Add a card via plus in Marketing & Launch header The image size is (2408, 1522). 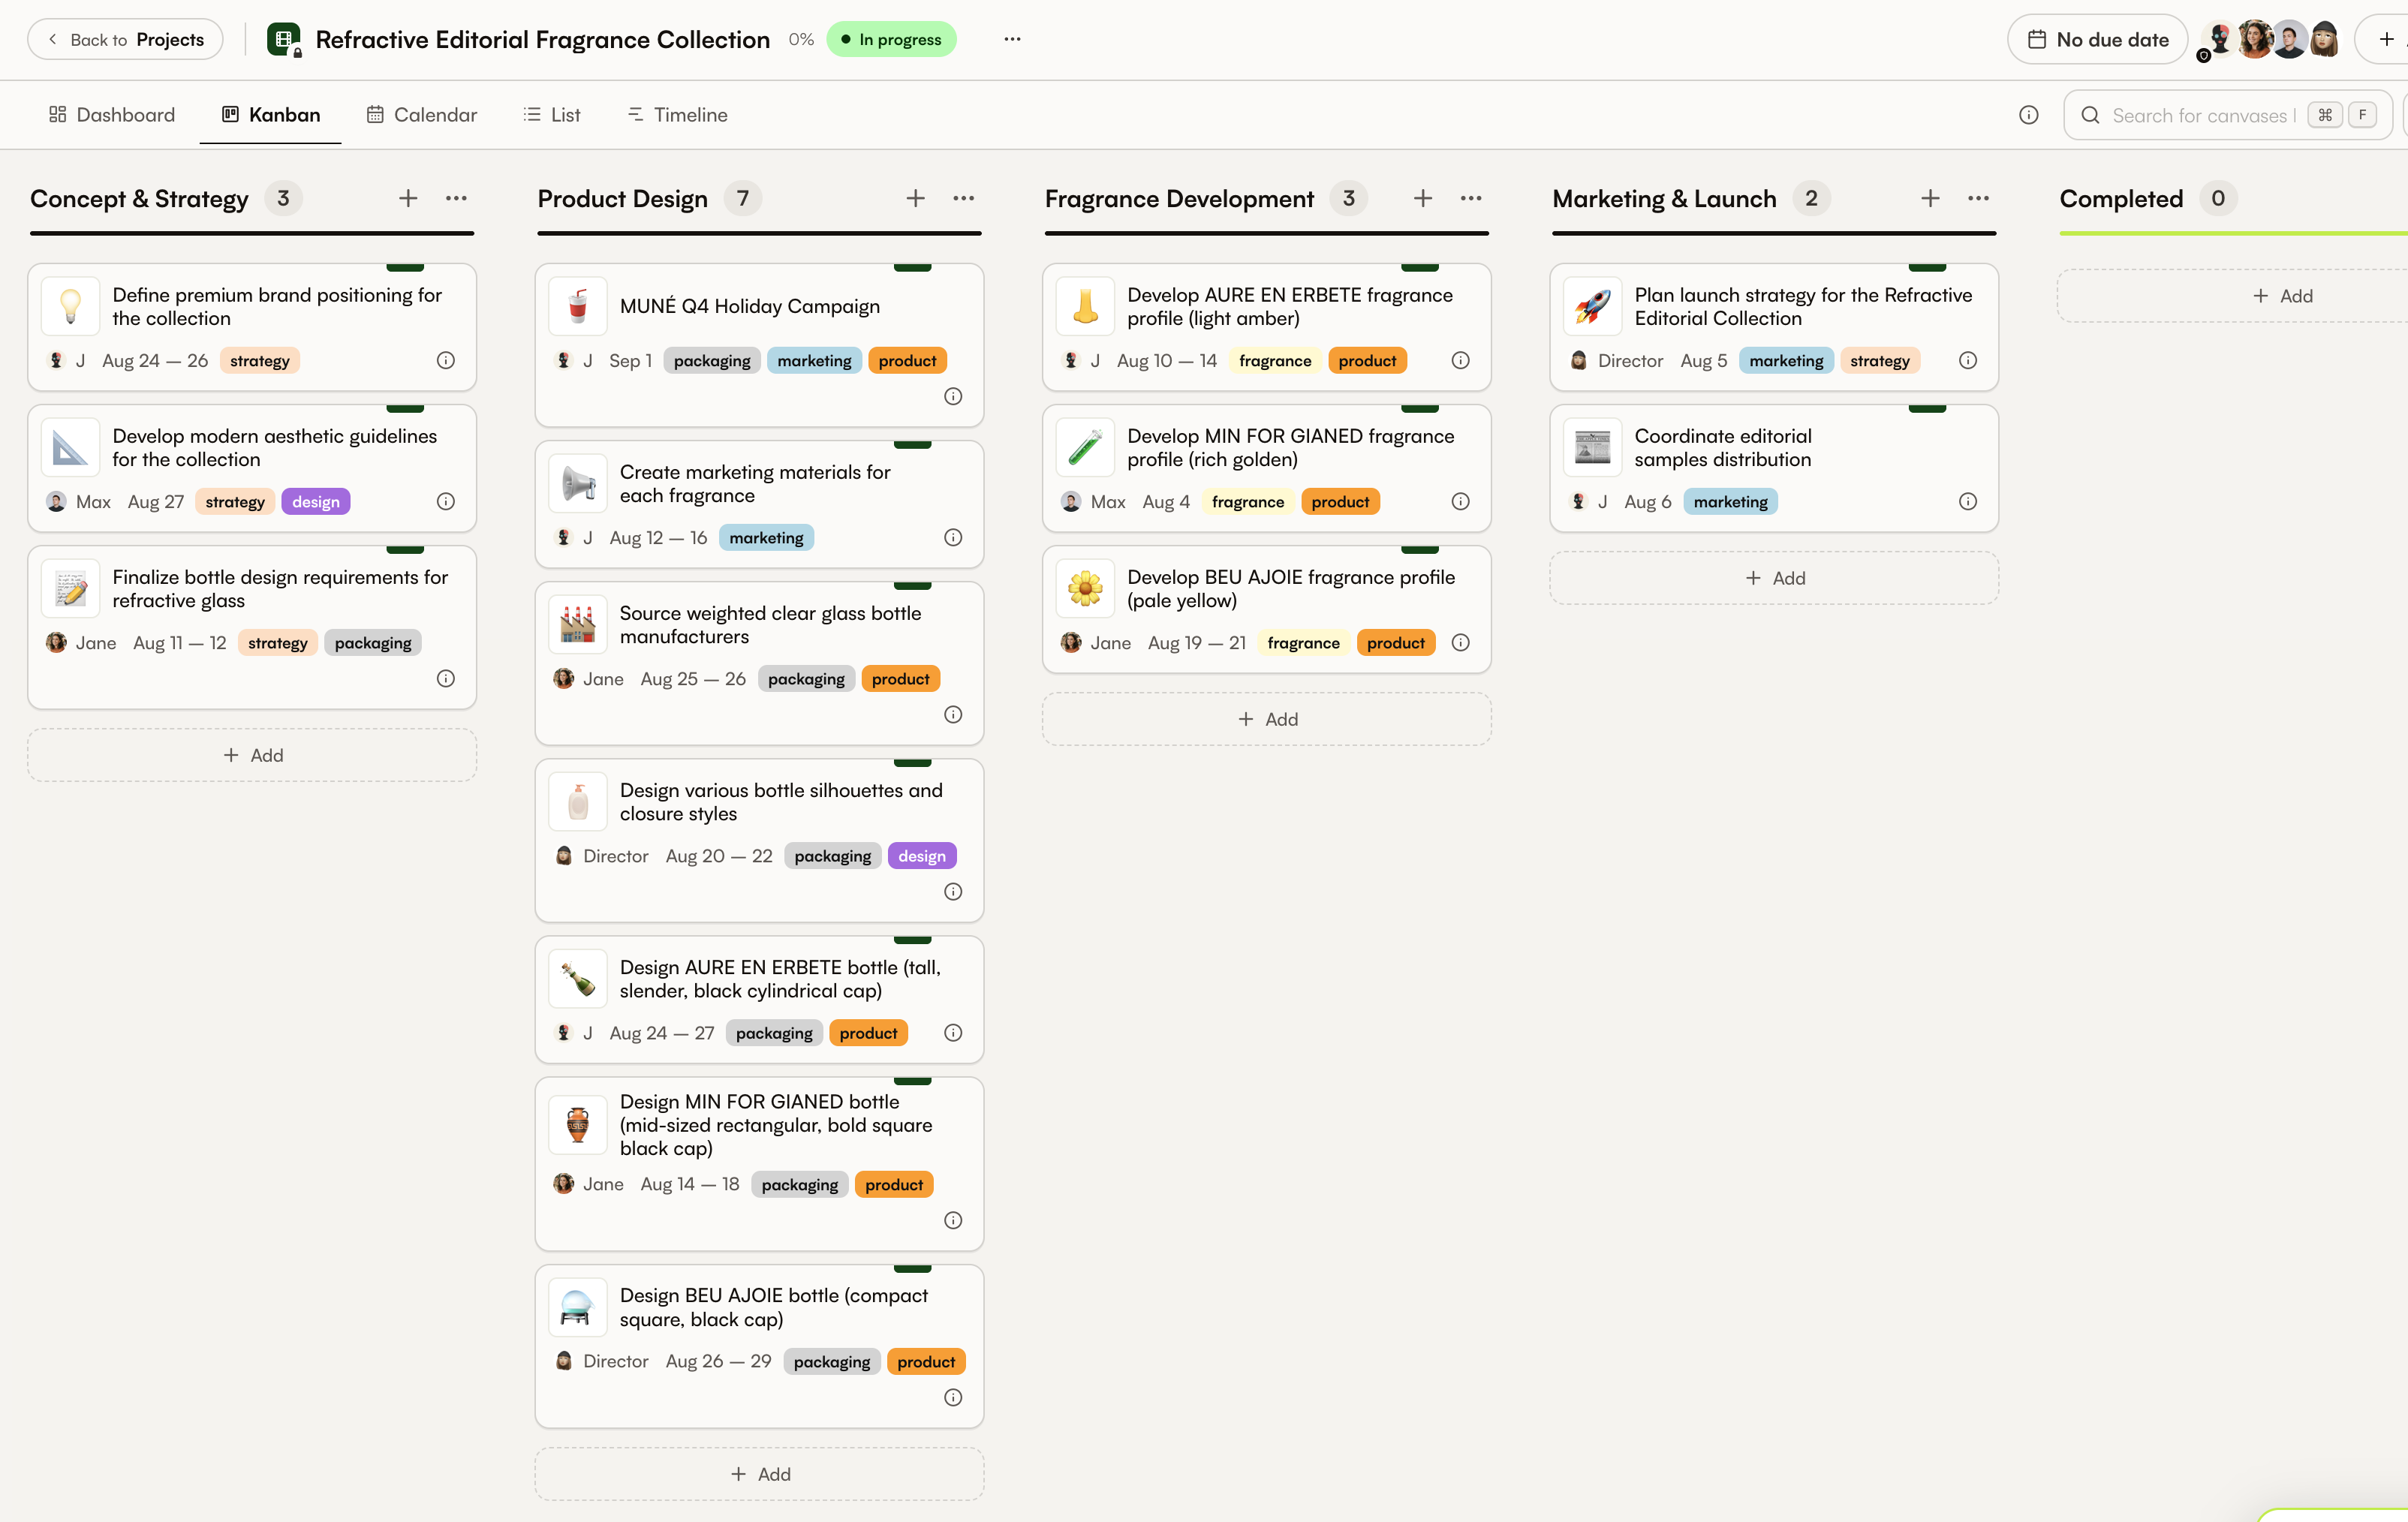(x=1930, y=198)
